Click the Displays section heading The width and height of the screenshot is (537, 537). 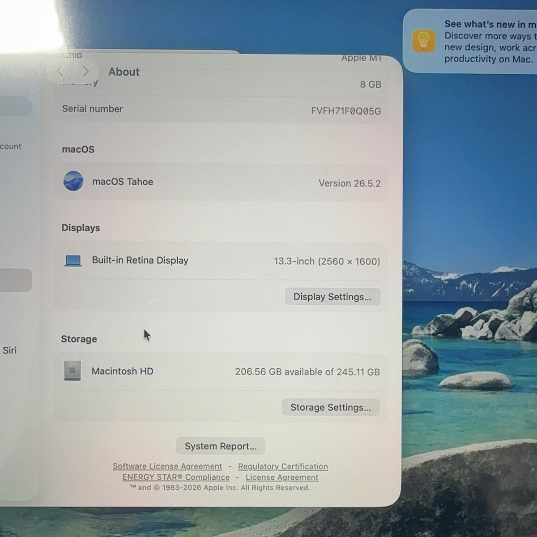coord(81,228)
